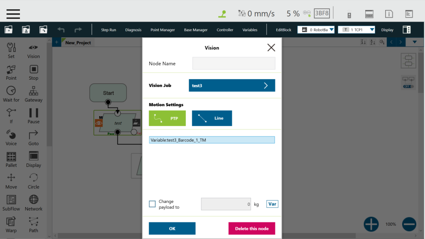
Task: Select Line motion setting
Action: pyautogui.click(x=212, y=118)
